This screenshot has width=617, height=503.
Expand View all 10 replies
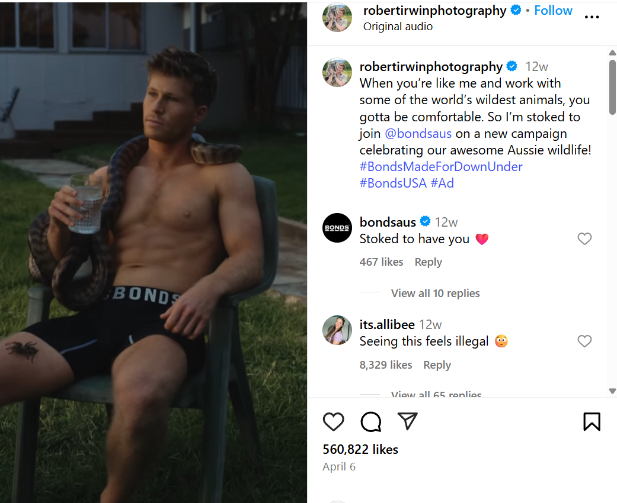pos(435,293)
